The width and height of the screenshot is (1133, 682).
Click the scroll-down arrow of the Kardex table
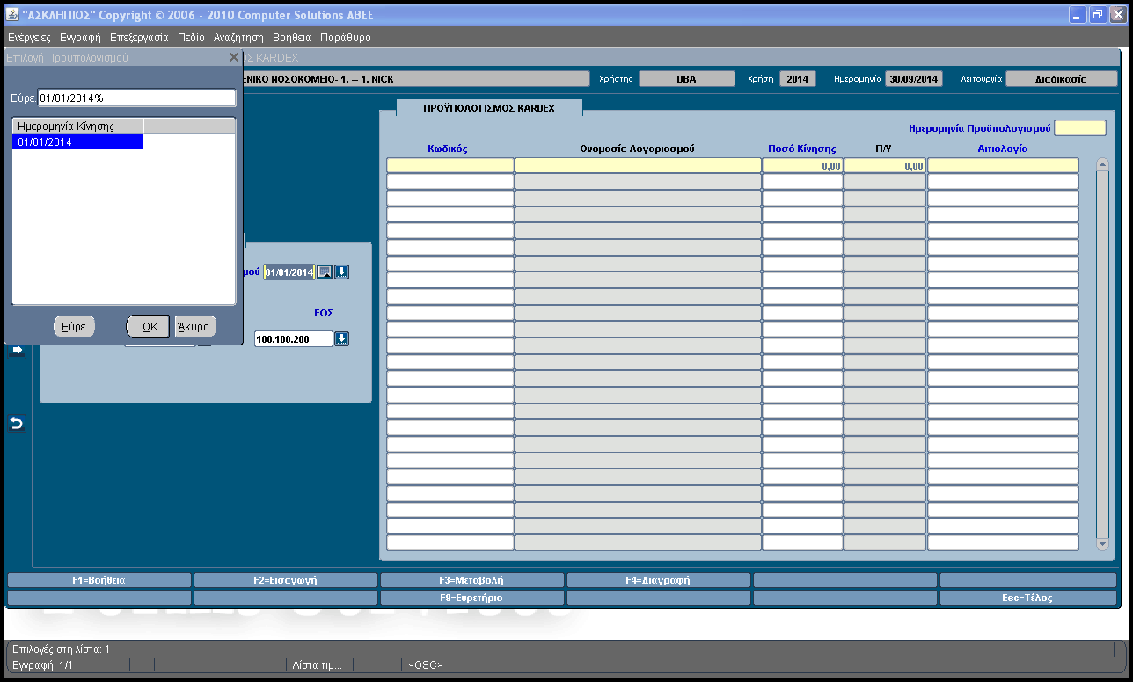click(x=1102, y=545)
